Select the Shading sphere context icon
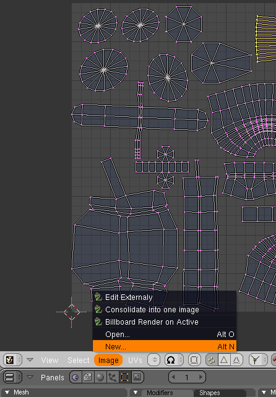Viewport: 276px width, 397px height. pyautogui.click(x=100, y=377)
